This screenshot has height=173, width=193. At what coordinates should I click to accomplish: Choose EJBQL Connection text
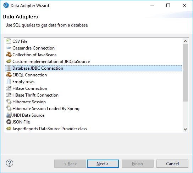30,75
